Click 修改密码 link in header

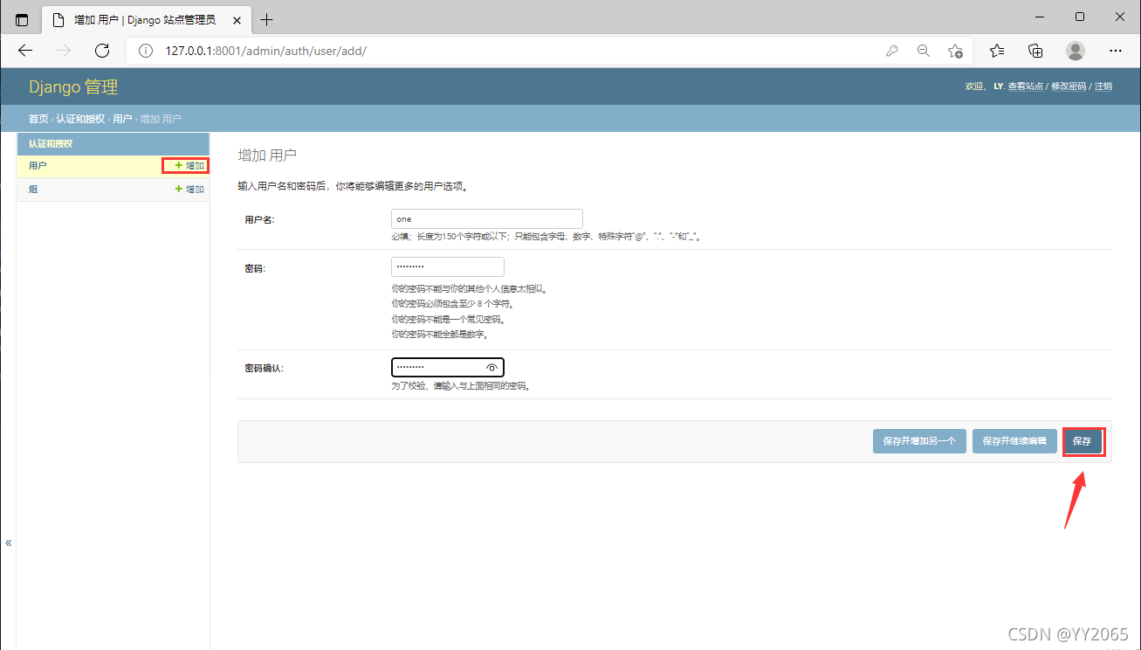(1069, 86)
